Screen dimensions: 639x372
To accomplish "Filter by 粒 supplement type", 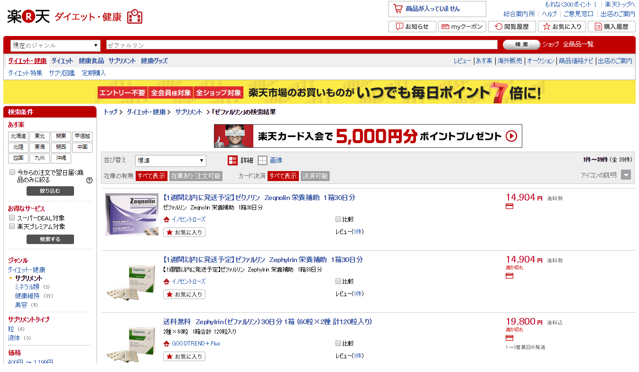I will tap(11, 329).
